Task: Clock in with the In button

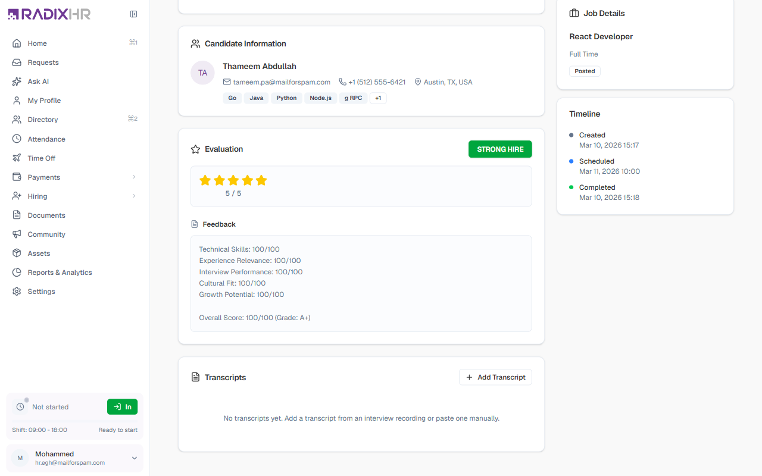Action: 122,407
